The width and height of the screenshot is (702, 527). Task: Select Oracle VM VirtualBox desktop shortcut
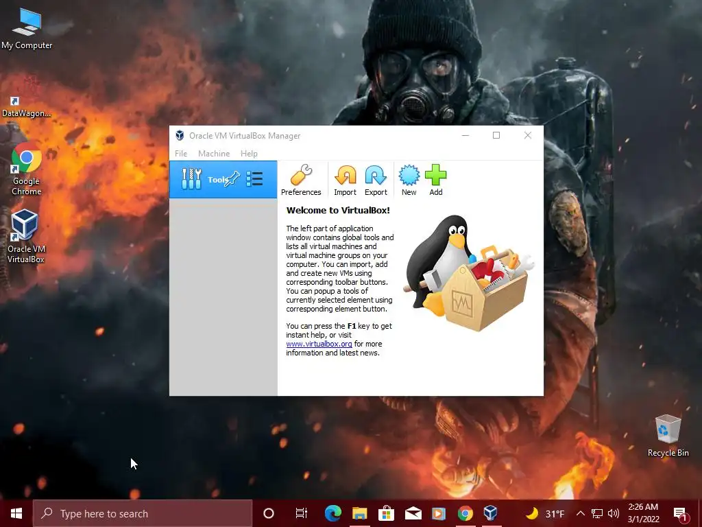click(26, 237)
